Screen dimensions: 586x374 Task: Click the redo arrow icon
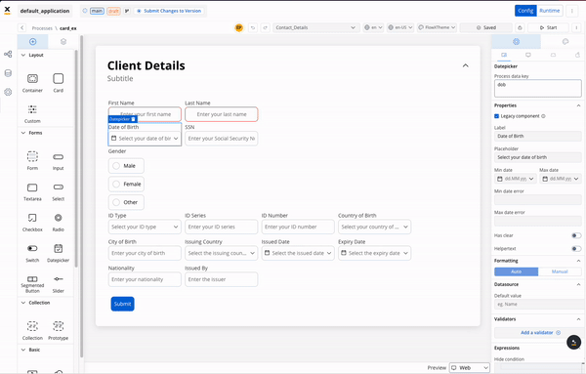[266, 27]
